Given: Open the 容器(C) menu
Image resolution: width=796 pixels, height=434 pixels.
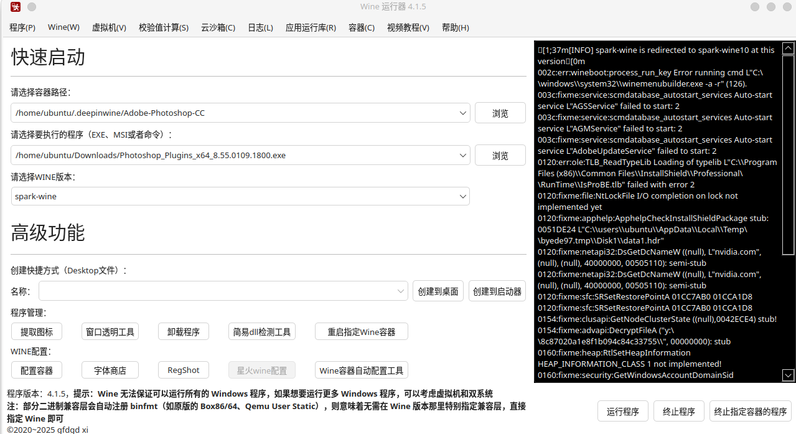Looking at the screenshot, I should [x=362, y=27].
